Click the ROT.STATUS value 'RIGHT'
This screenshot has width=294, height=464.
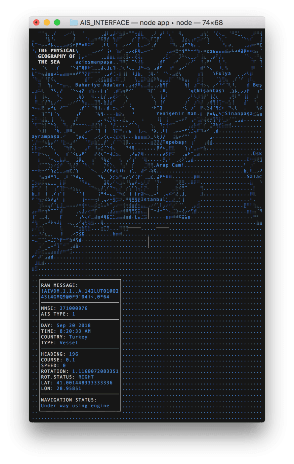click(x=86, y=377)
